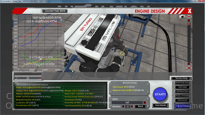Toggle Test Mode
This screenshot has width=205, height=115.
point(160,105)
